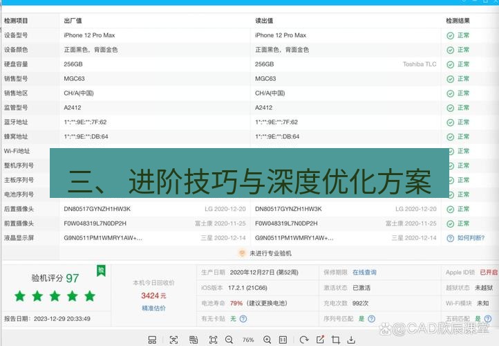The image size is (499, 346).
Task: Select the 出厂值 A2412 cell
Action: [x=73, y=108]
